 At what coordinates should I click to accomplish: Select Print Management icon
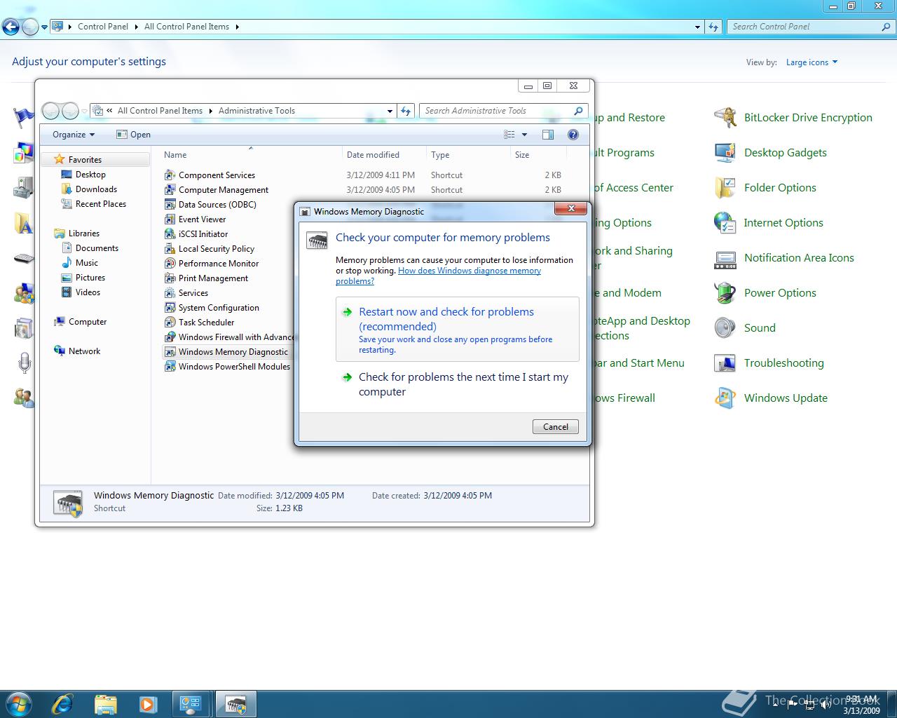(x=170, y=278)
